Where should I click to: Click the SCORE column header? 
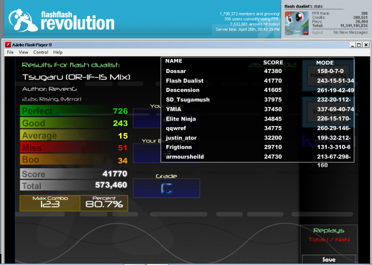273,63
